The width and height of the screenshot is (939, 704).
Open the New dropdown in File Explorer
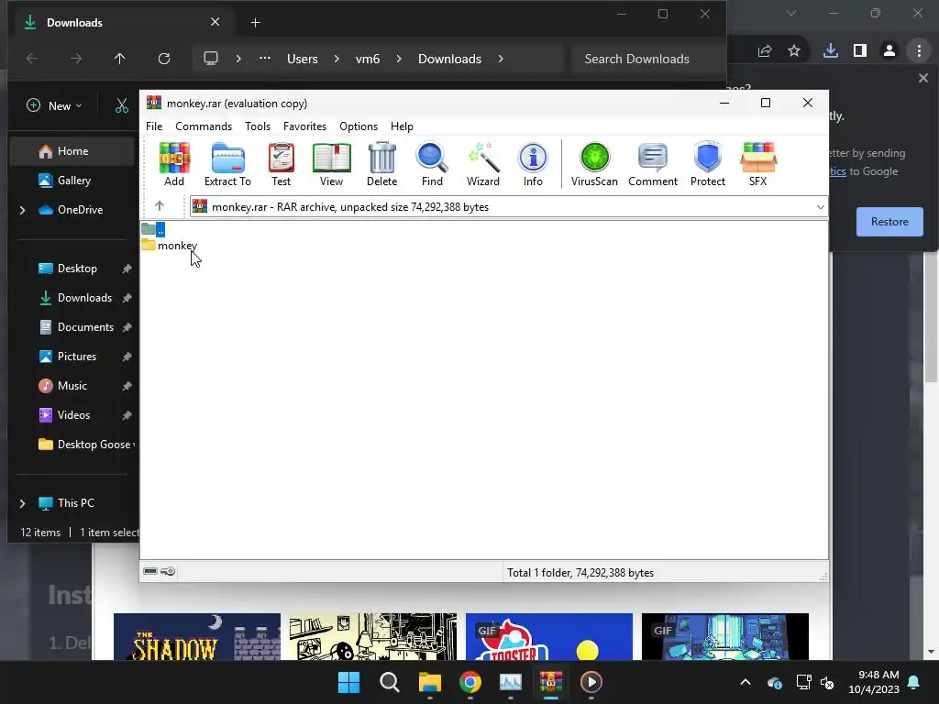pyautogui.click(x=54, y=105)
